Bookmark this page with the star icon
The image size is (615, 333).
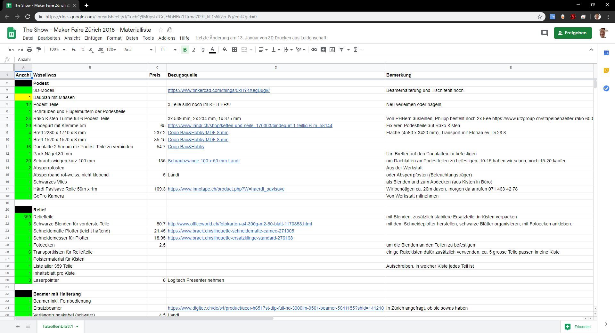pyautogui.click(x=539, y=17)
